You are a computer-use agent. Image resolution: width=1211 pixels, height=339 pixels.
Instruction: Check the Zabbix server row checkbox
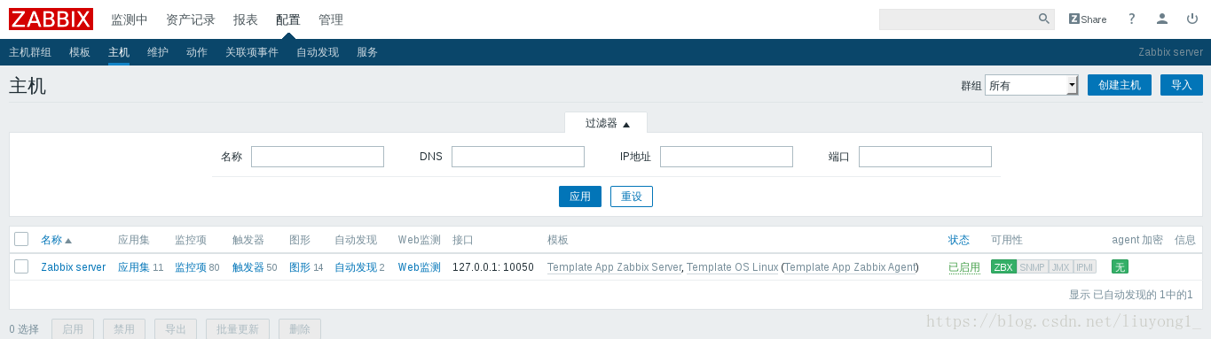tap(21, 266)
